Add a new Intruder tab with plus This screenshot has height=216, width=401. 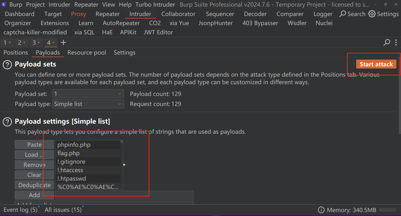pos(63,42)
